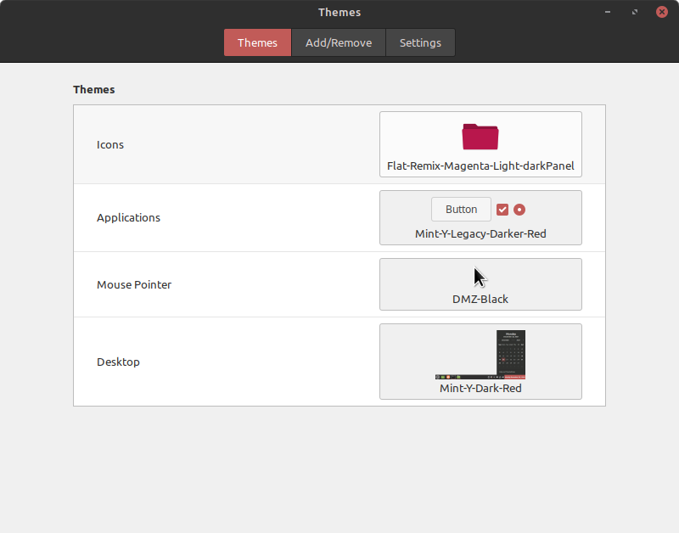
Task: Select the red radio button in Applications preview
Action: (519, 209)
